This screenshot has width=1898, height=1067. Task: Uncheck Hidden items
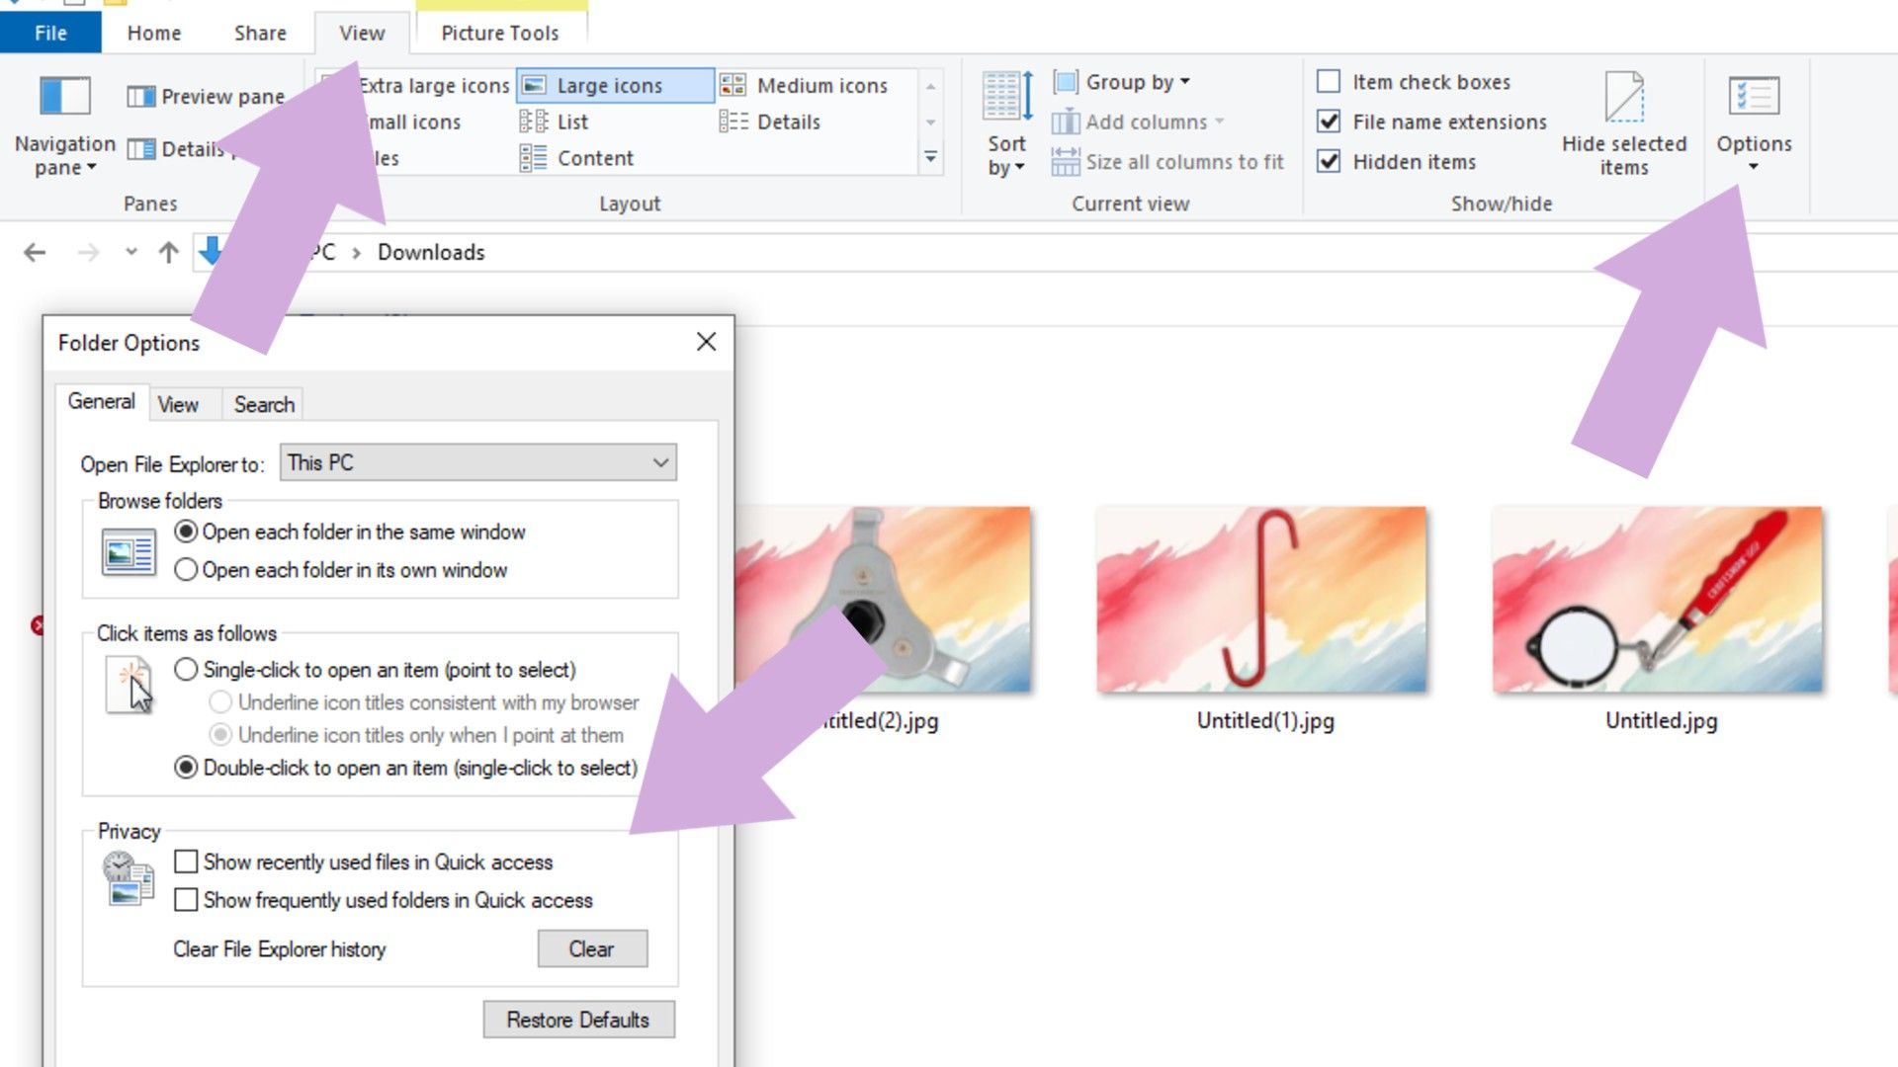(x=1329, y=161)
